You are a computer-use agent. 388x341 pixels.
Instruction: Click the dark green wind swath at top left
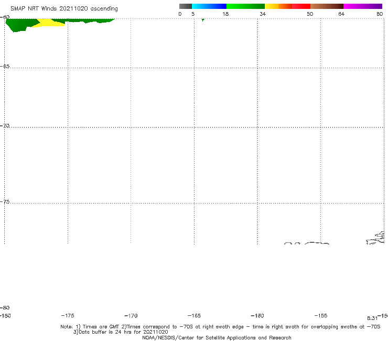[20, 25]
